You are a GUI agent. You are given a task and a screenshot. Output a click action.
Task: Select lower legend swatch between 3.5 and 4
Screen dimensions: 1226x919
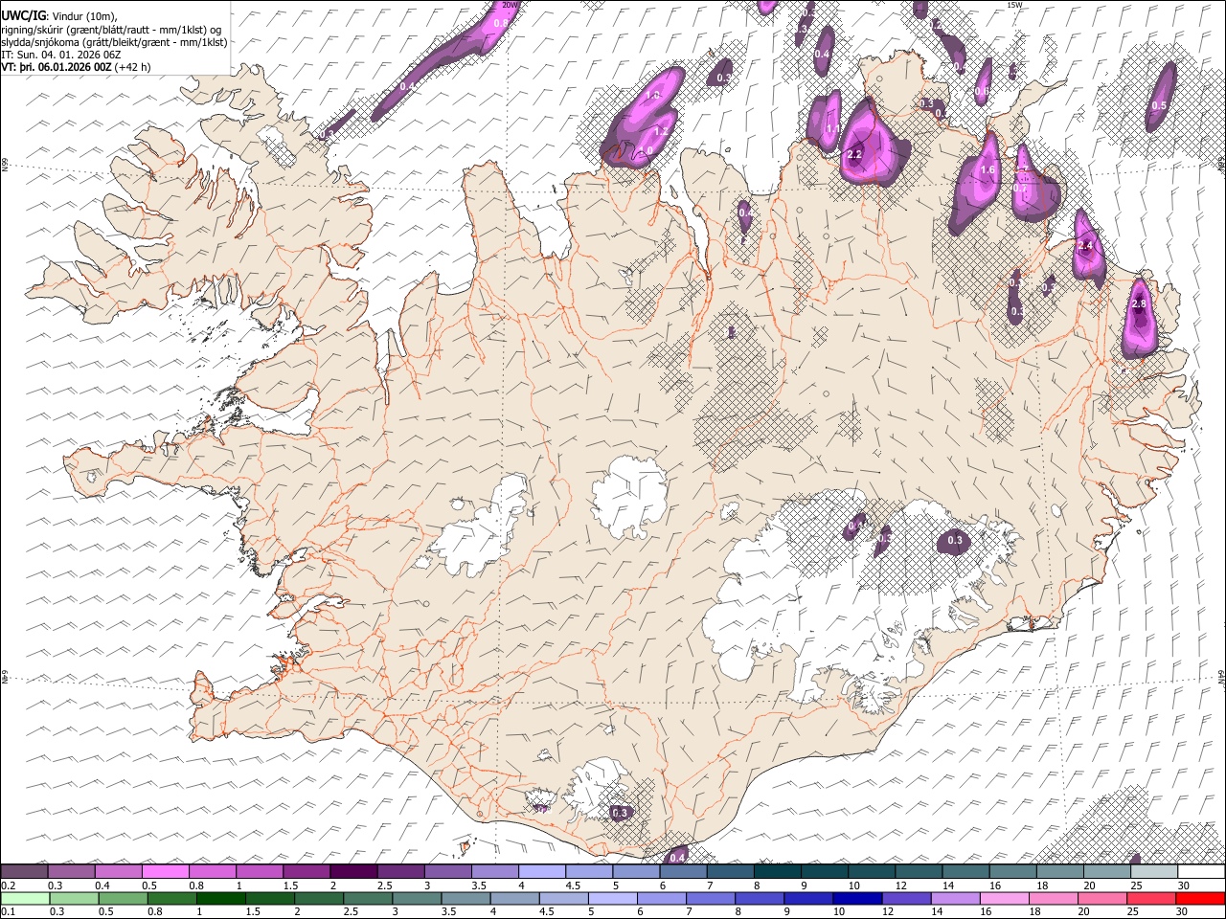coord(466,898)
